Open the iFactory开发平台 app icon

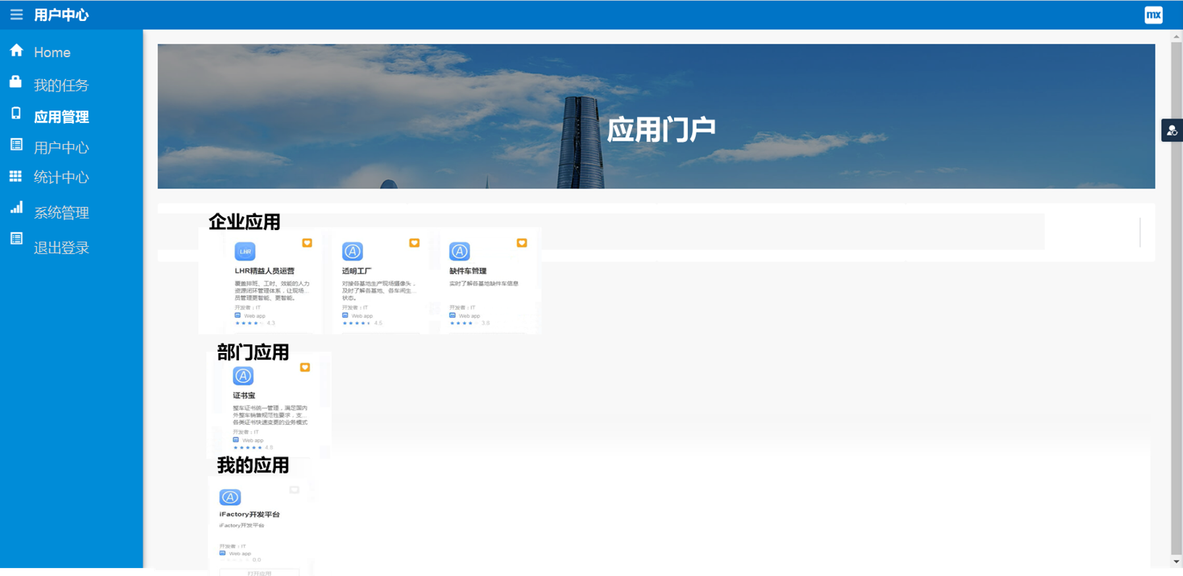pos(230,497)
